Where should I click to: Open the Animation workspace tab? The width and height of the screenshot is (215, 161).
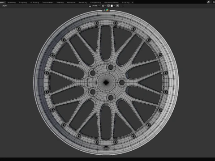click(71, 2)
